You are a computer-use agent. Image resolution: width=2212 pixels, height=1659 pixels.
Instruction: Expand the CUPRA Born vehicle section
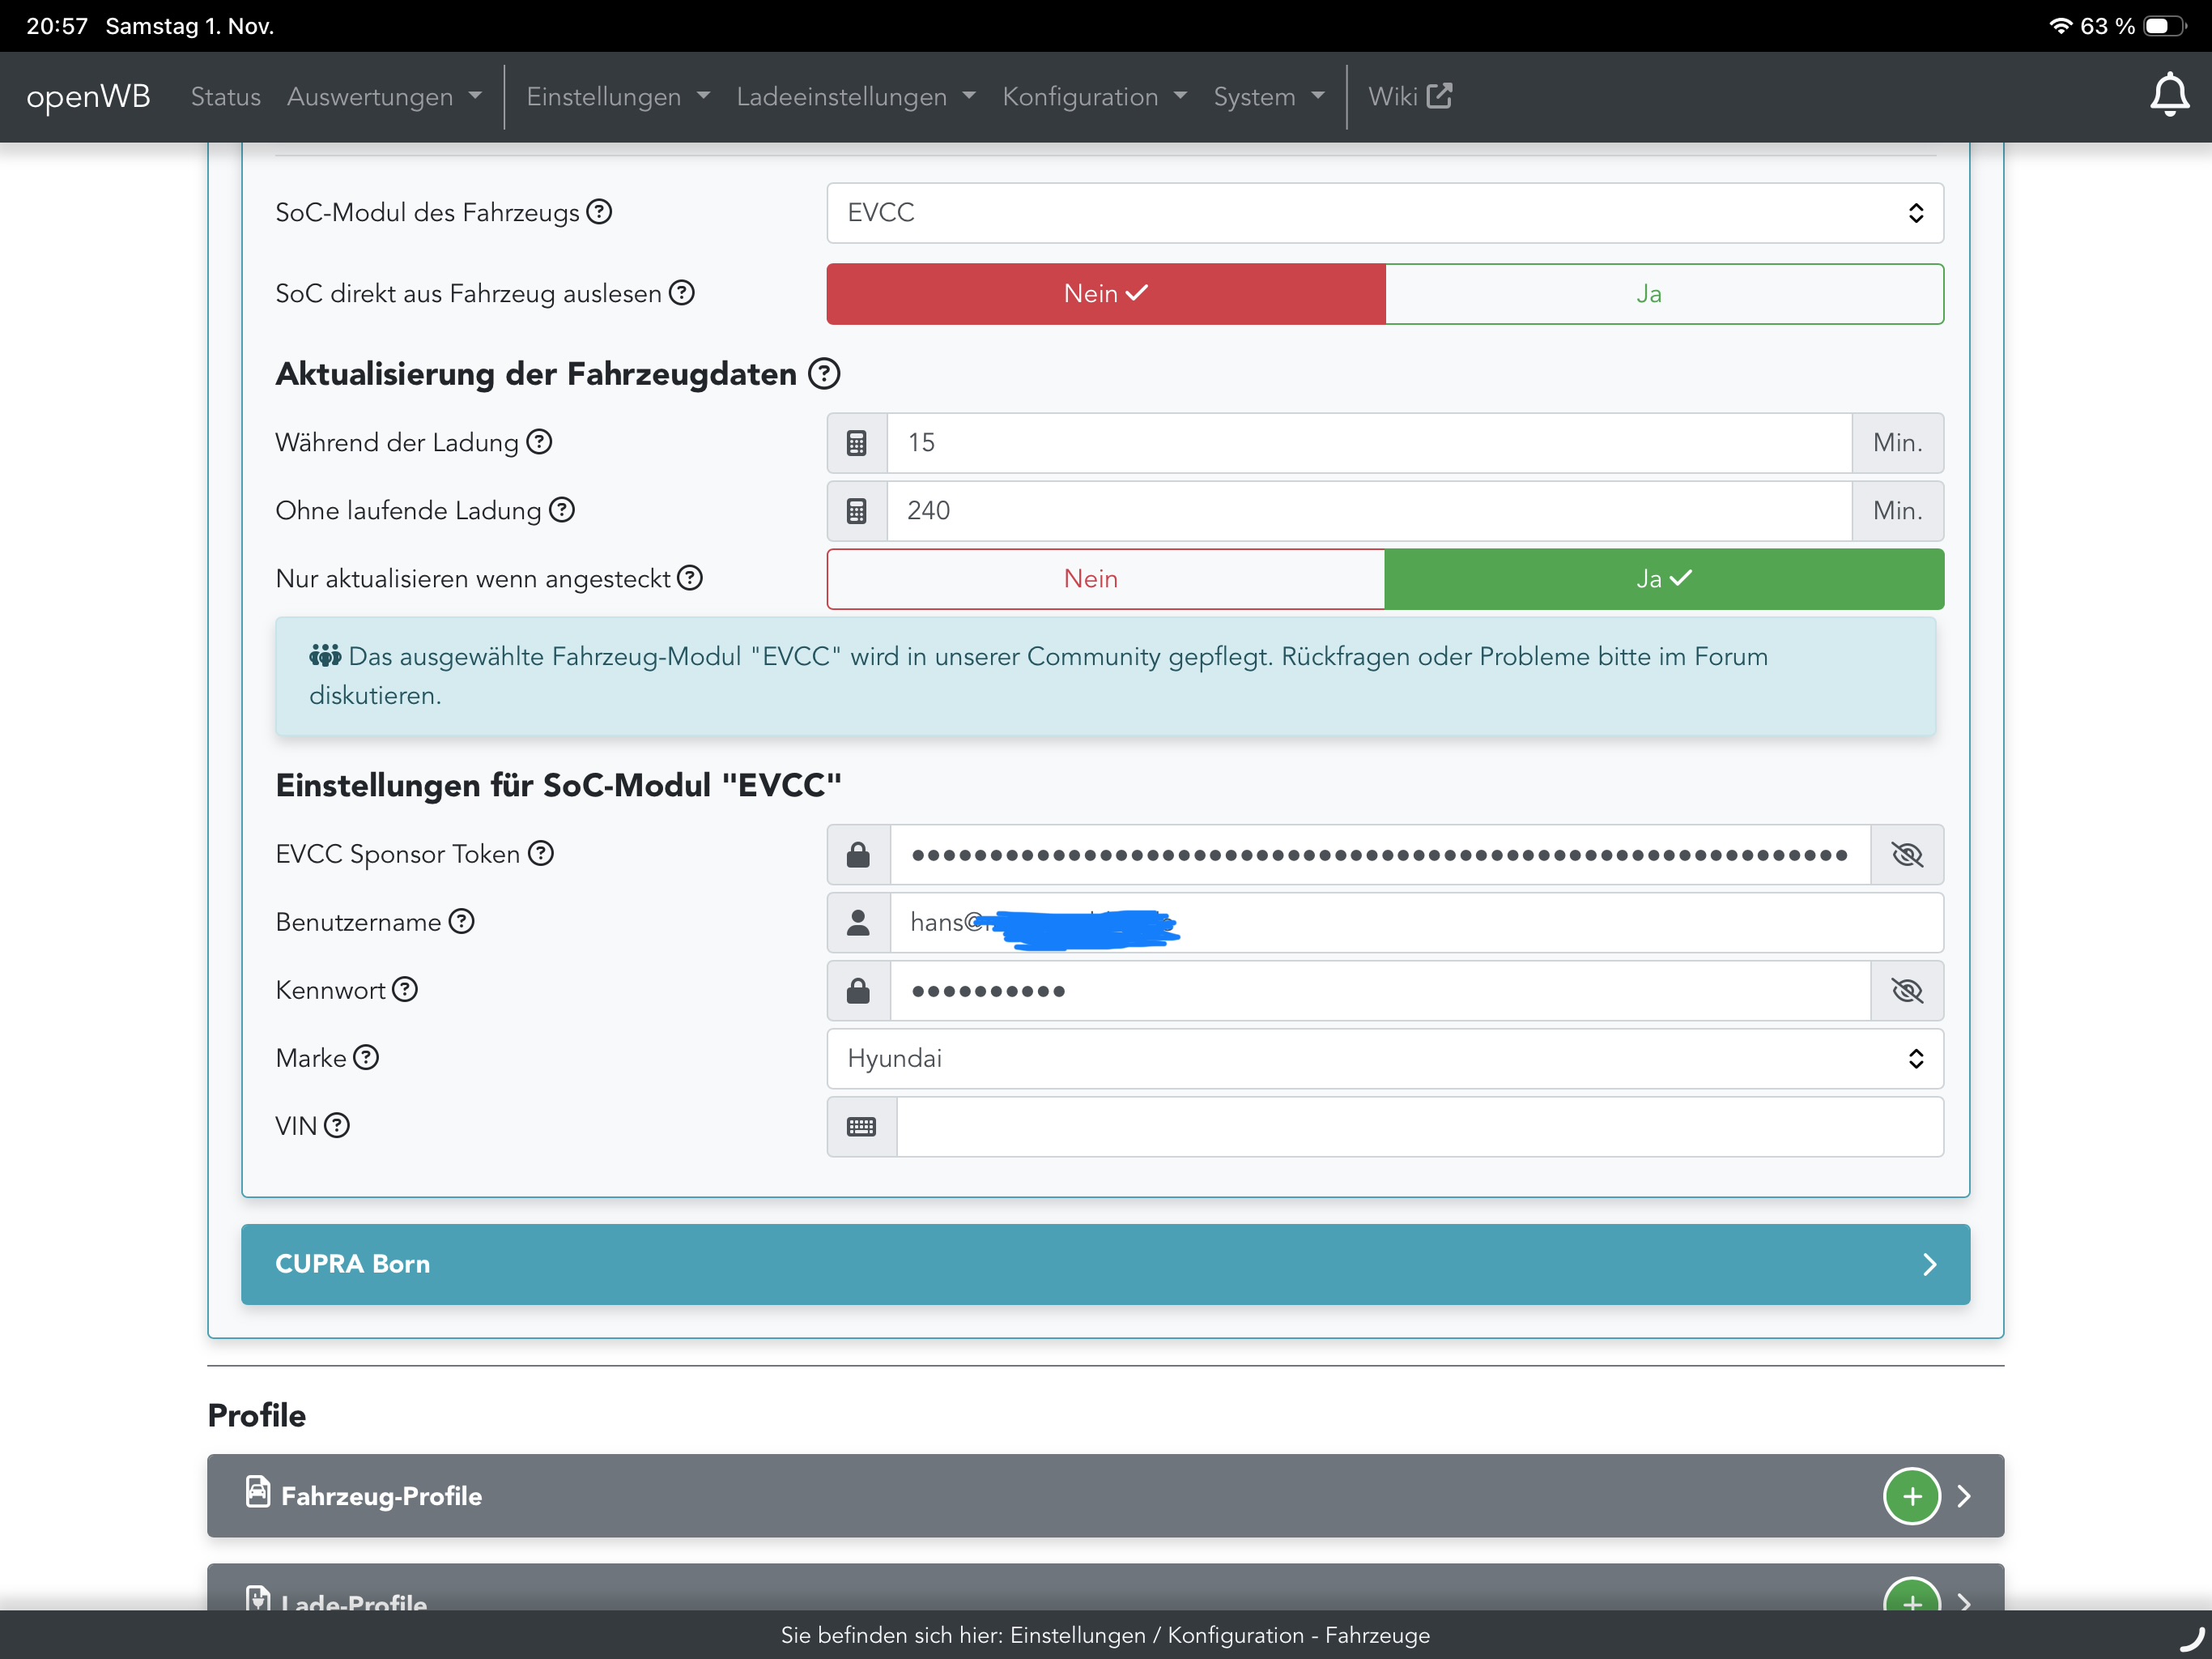tap(1105, 1264)
